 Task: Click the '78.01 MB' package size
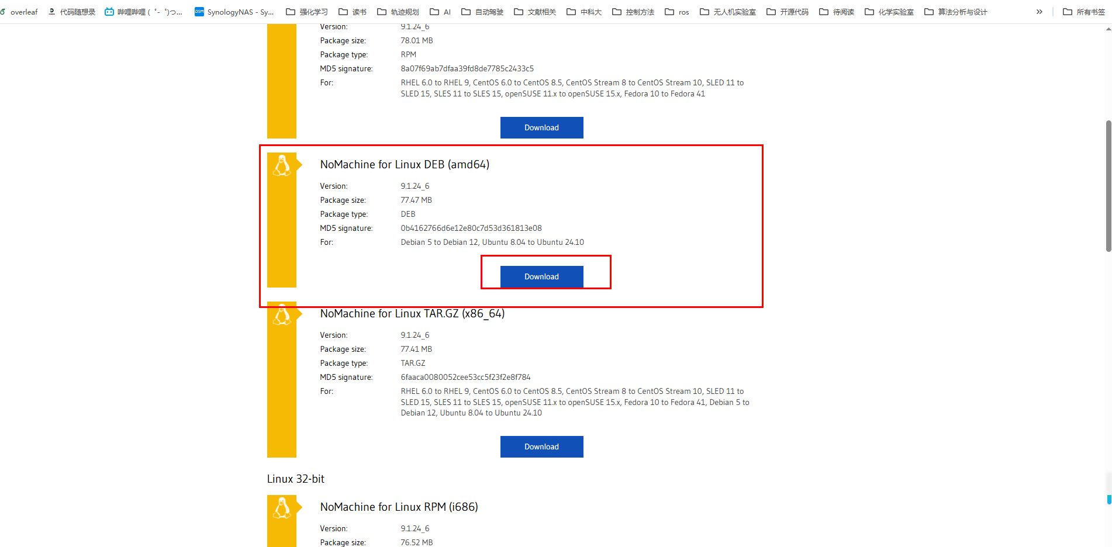[417, 40]
